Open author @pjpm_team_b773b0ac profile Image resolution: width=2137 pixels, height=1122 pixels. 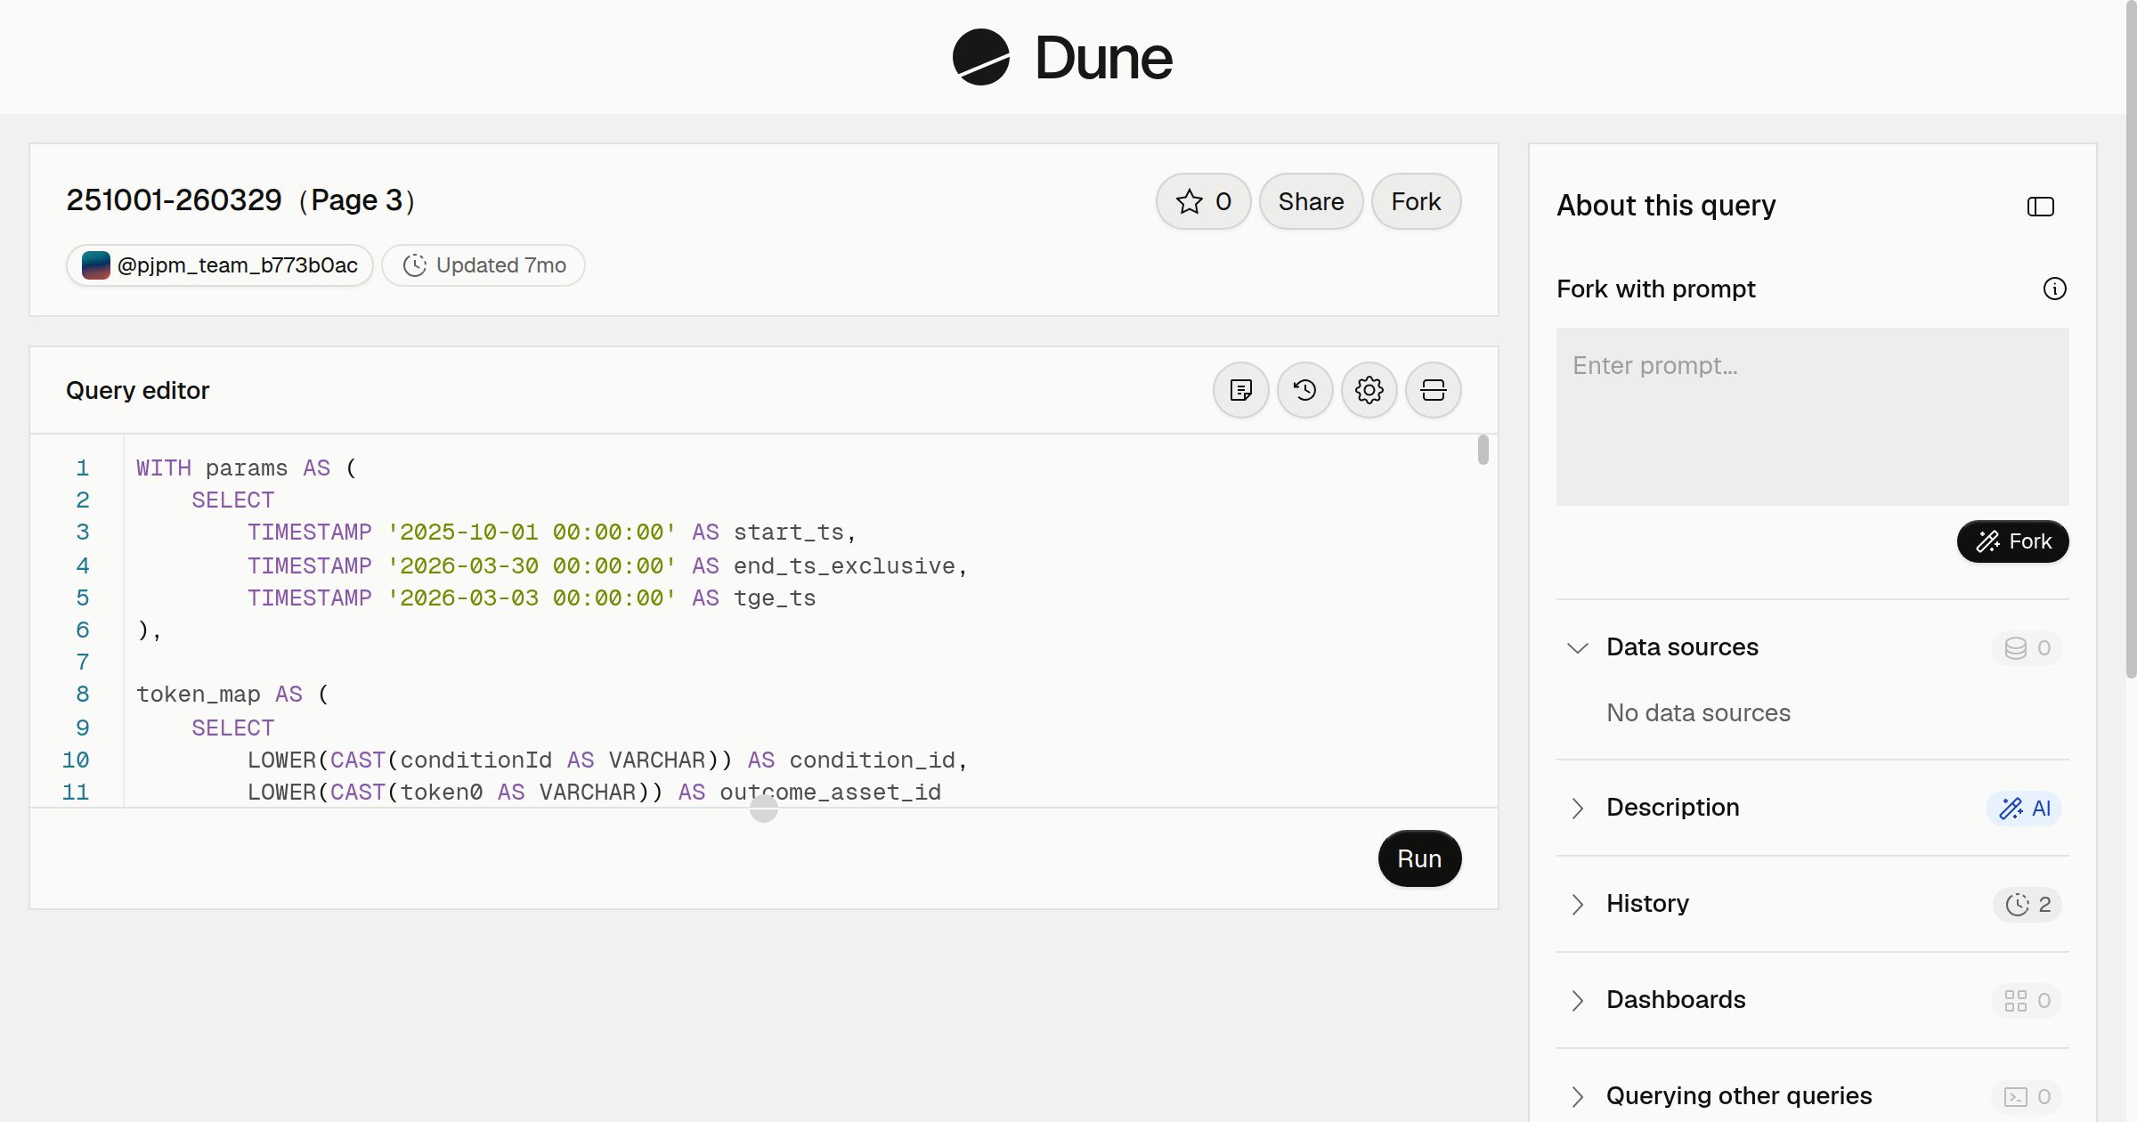tap(220, 265)
